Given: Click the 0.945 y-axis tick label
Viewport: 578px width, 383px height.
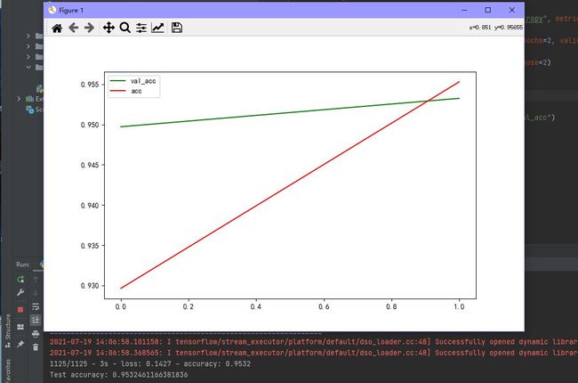Looking at the screenshot, I should pyautogui.click(x=90, y=165).
